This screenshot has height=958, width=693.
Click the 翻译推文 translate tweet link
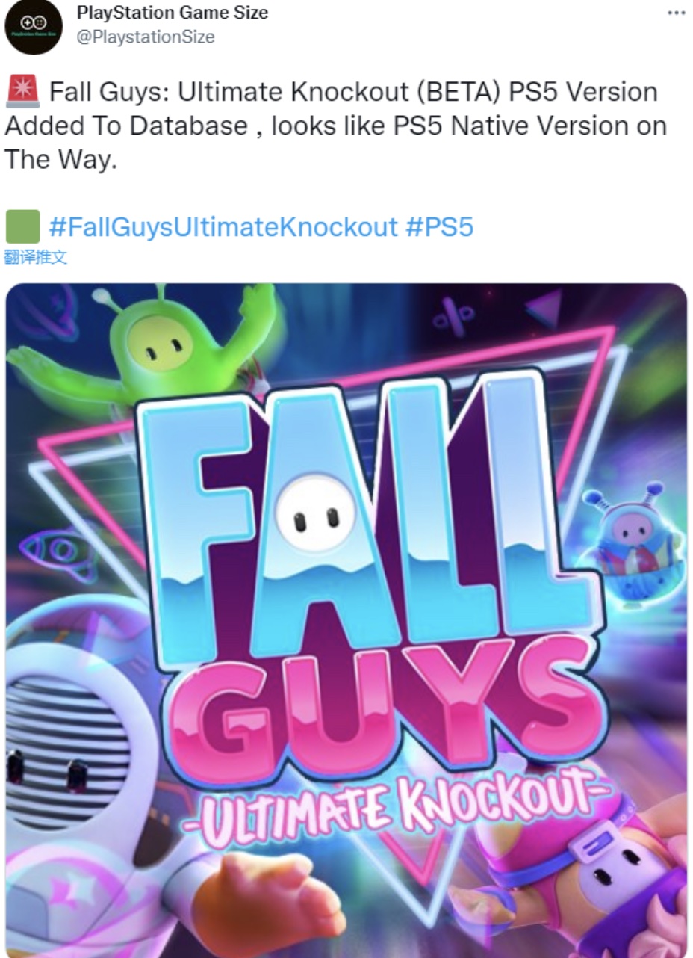click(x=36, y=257)
